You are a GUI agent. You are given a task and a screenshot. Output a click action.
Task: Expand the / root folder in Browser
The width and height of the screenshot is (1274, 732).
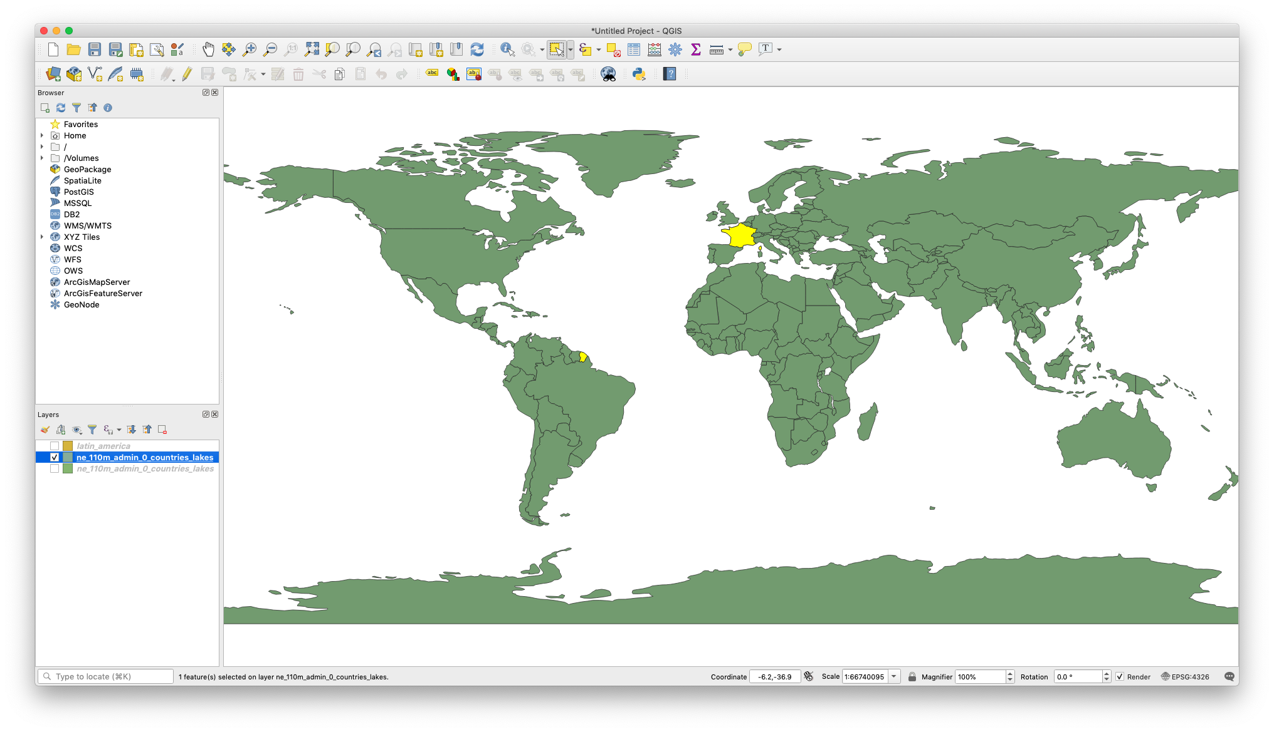pyautogui.click(x=42, y=147)
